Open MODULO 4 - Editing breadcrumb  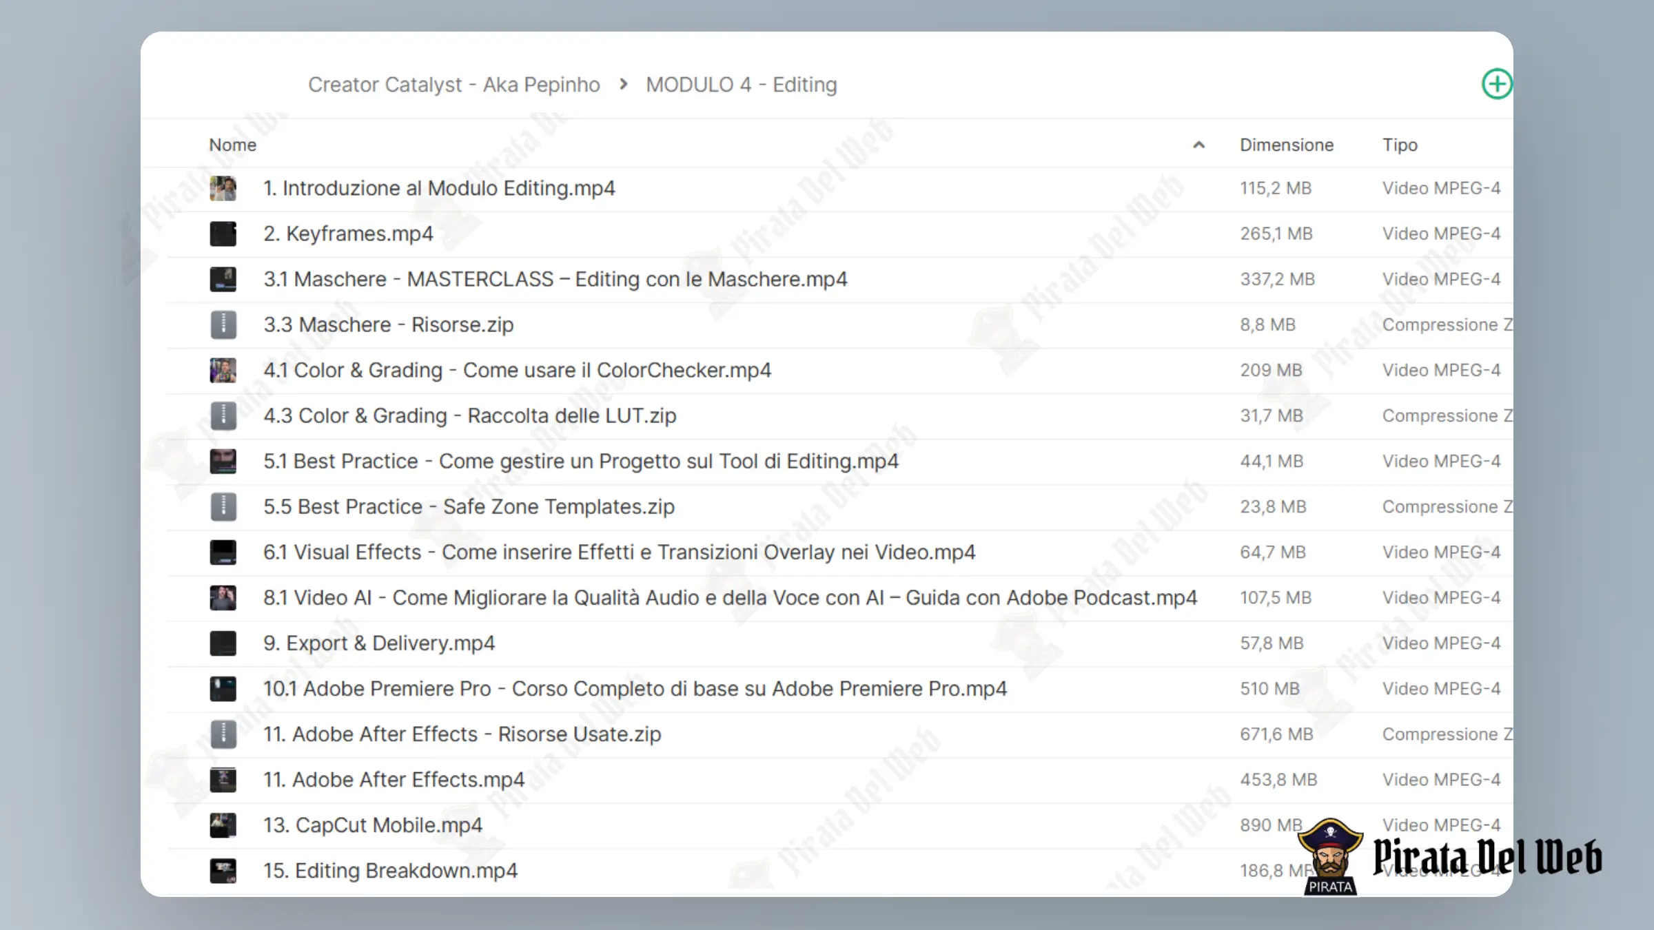coord(742,84)
